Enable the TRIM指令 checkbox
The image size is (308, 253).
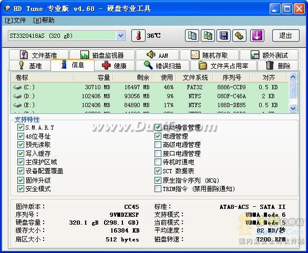pyautogui.click(x=158, y=189)
